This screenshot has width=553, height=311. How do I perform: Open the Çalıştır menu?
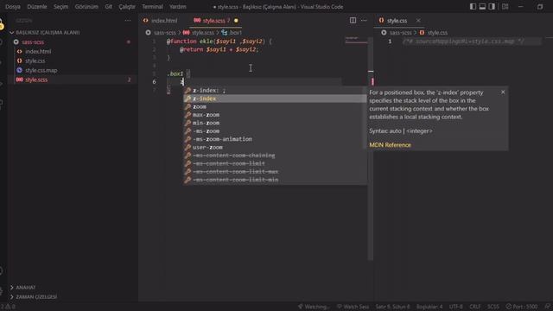[127, 7]
